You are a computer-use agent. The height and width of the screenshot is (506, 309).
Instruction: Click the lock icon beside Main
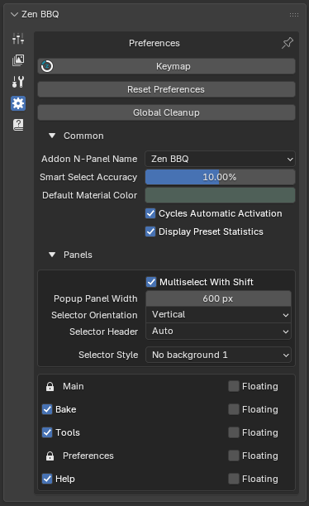tap(50, 386)
